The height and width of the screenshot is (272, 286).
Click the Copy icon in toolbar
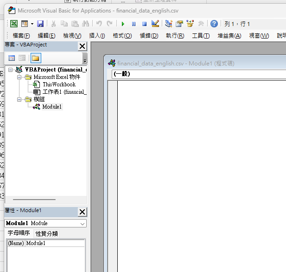pos(64,24)
